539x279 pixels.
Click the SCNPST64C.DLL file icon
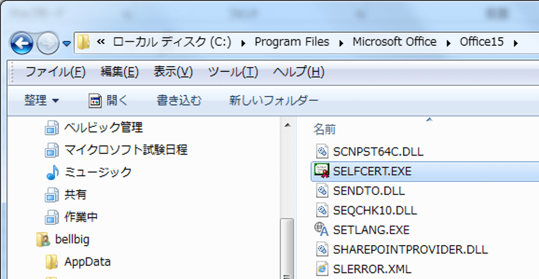[322, 151]
